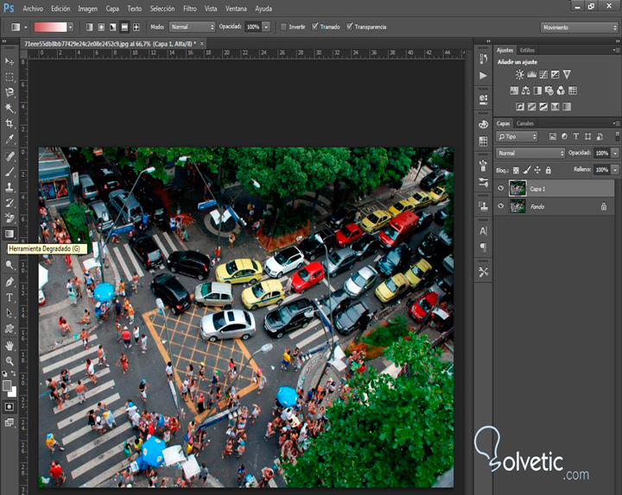Pick the Eyedropper tool
The width and height of the screenshot is (622, 495).
click(x=10, y=139)
